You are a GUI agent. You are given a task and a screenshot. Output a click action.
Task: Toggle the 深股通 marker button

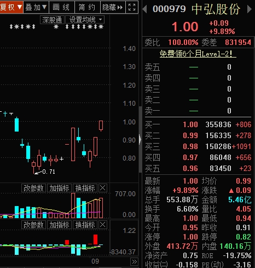[52, 20]
